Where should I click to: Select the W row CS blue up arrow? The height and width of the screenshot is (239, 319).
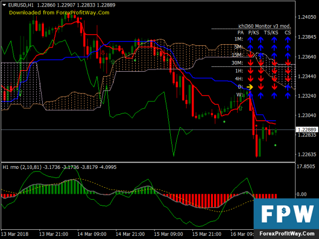click(288, 95)
